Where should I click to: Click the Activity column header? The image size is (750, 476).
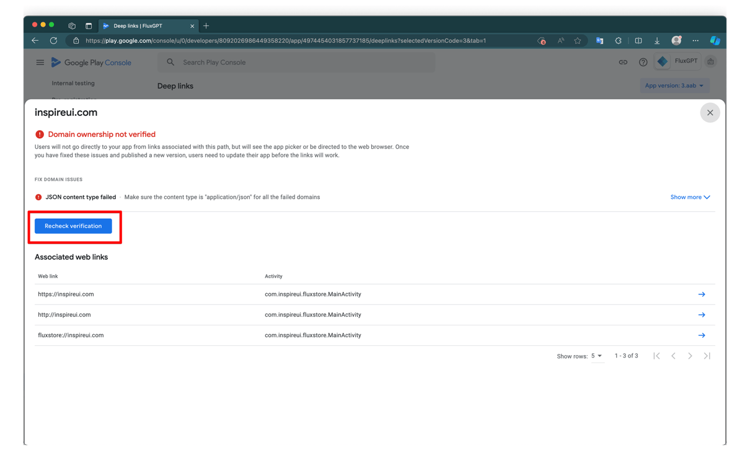pyautogui.click(x=273, y=276)
